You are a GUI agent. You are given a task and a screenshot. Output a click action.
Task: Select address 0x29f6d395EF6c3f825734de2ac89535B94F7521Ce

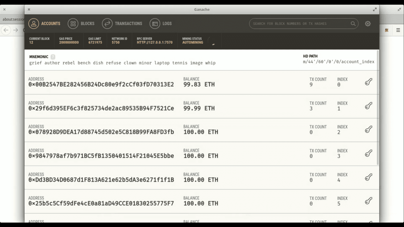tap(101, 108)
